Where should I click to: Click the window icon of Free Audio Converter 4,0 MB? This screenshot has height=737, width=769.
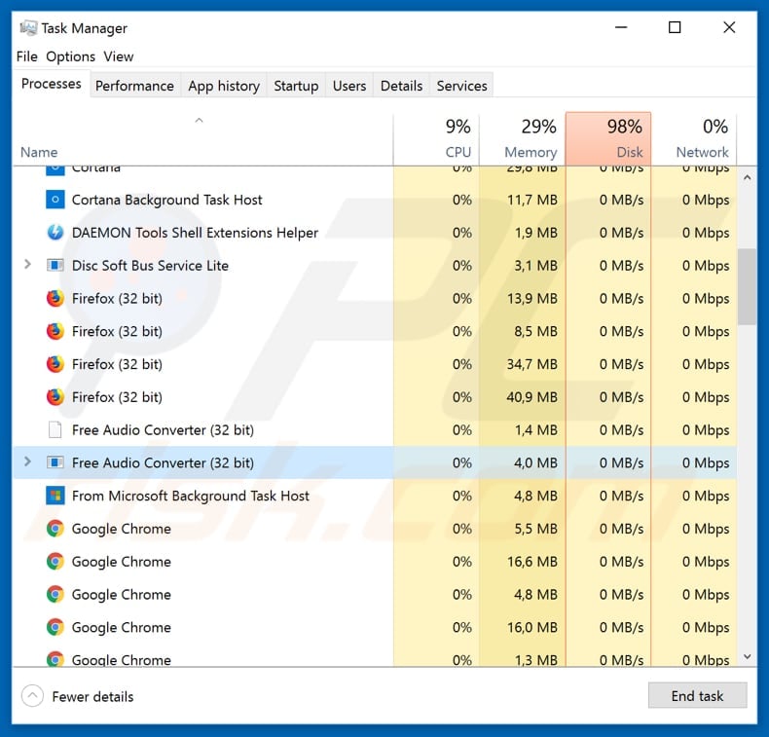[55, 462]
